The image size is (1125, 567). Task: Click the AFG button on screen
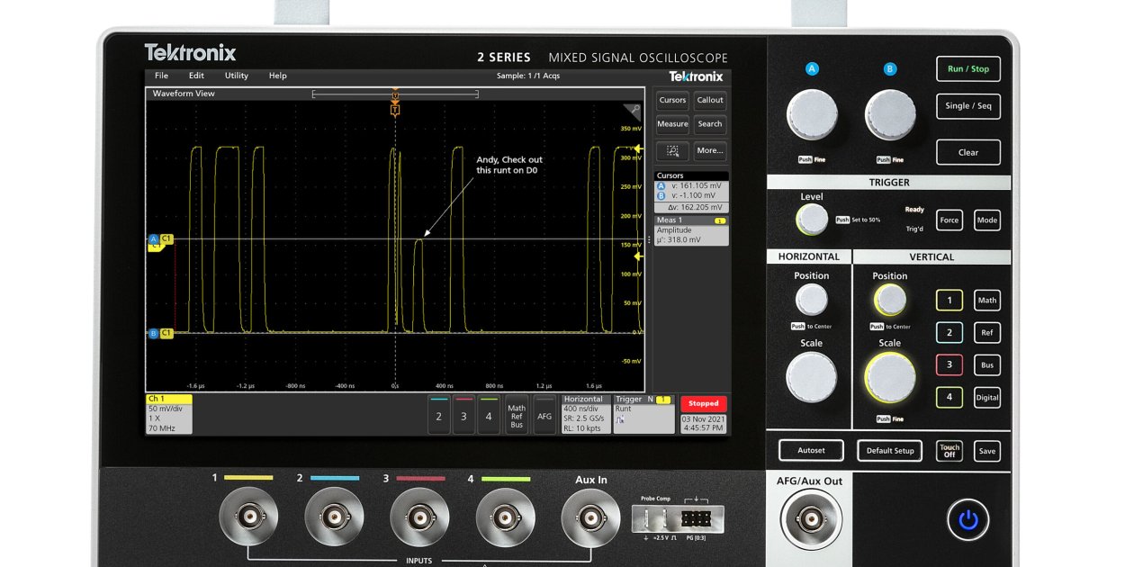click(544, 416)
